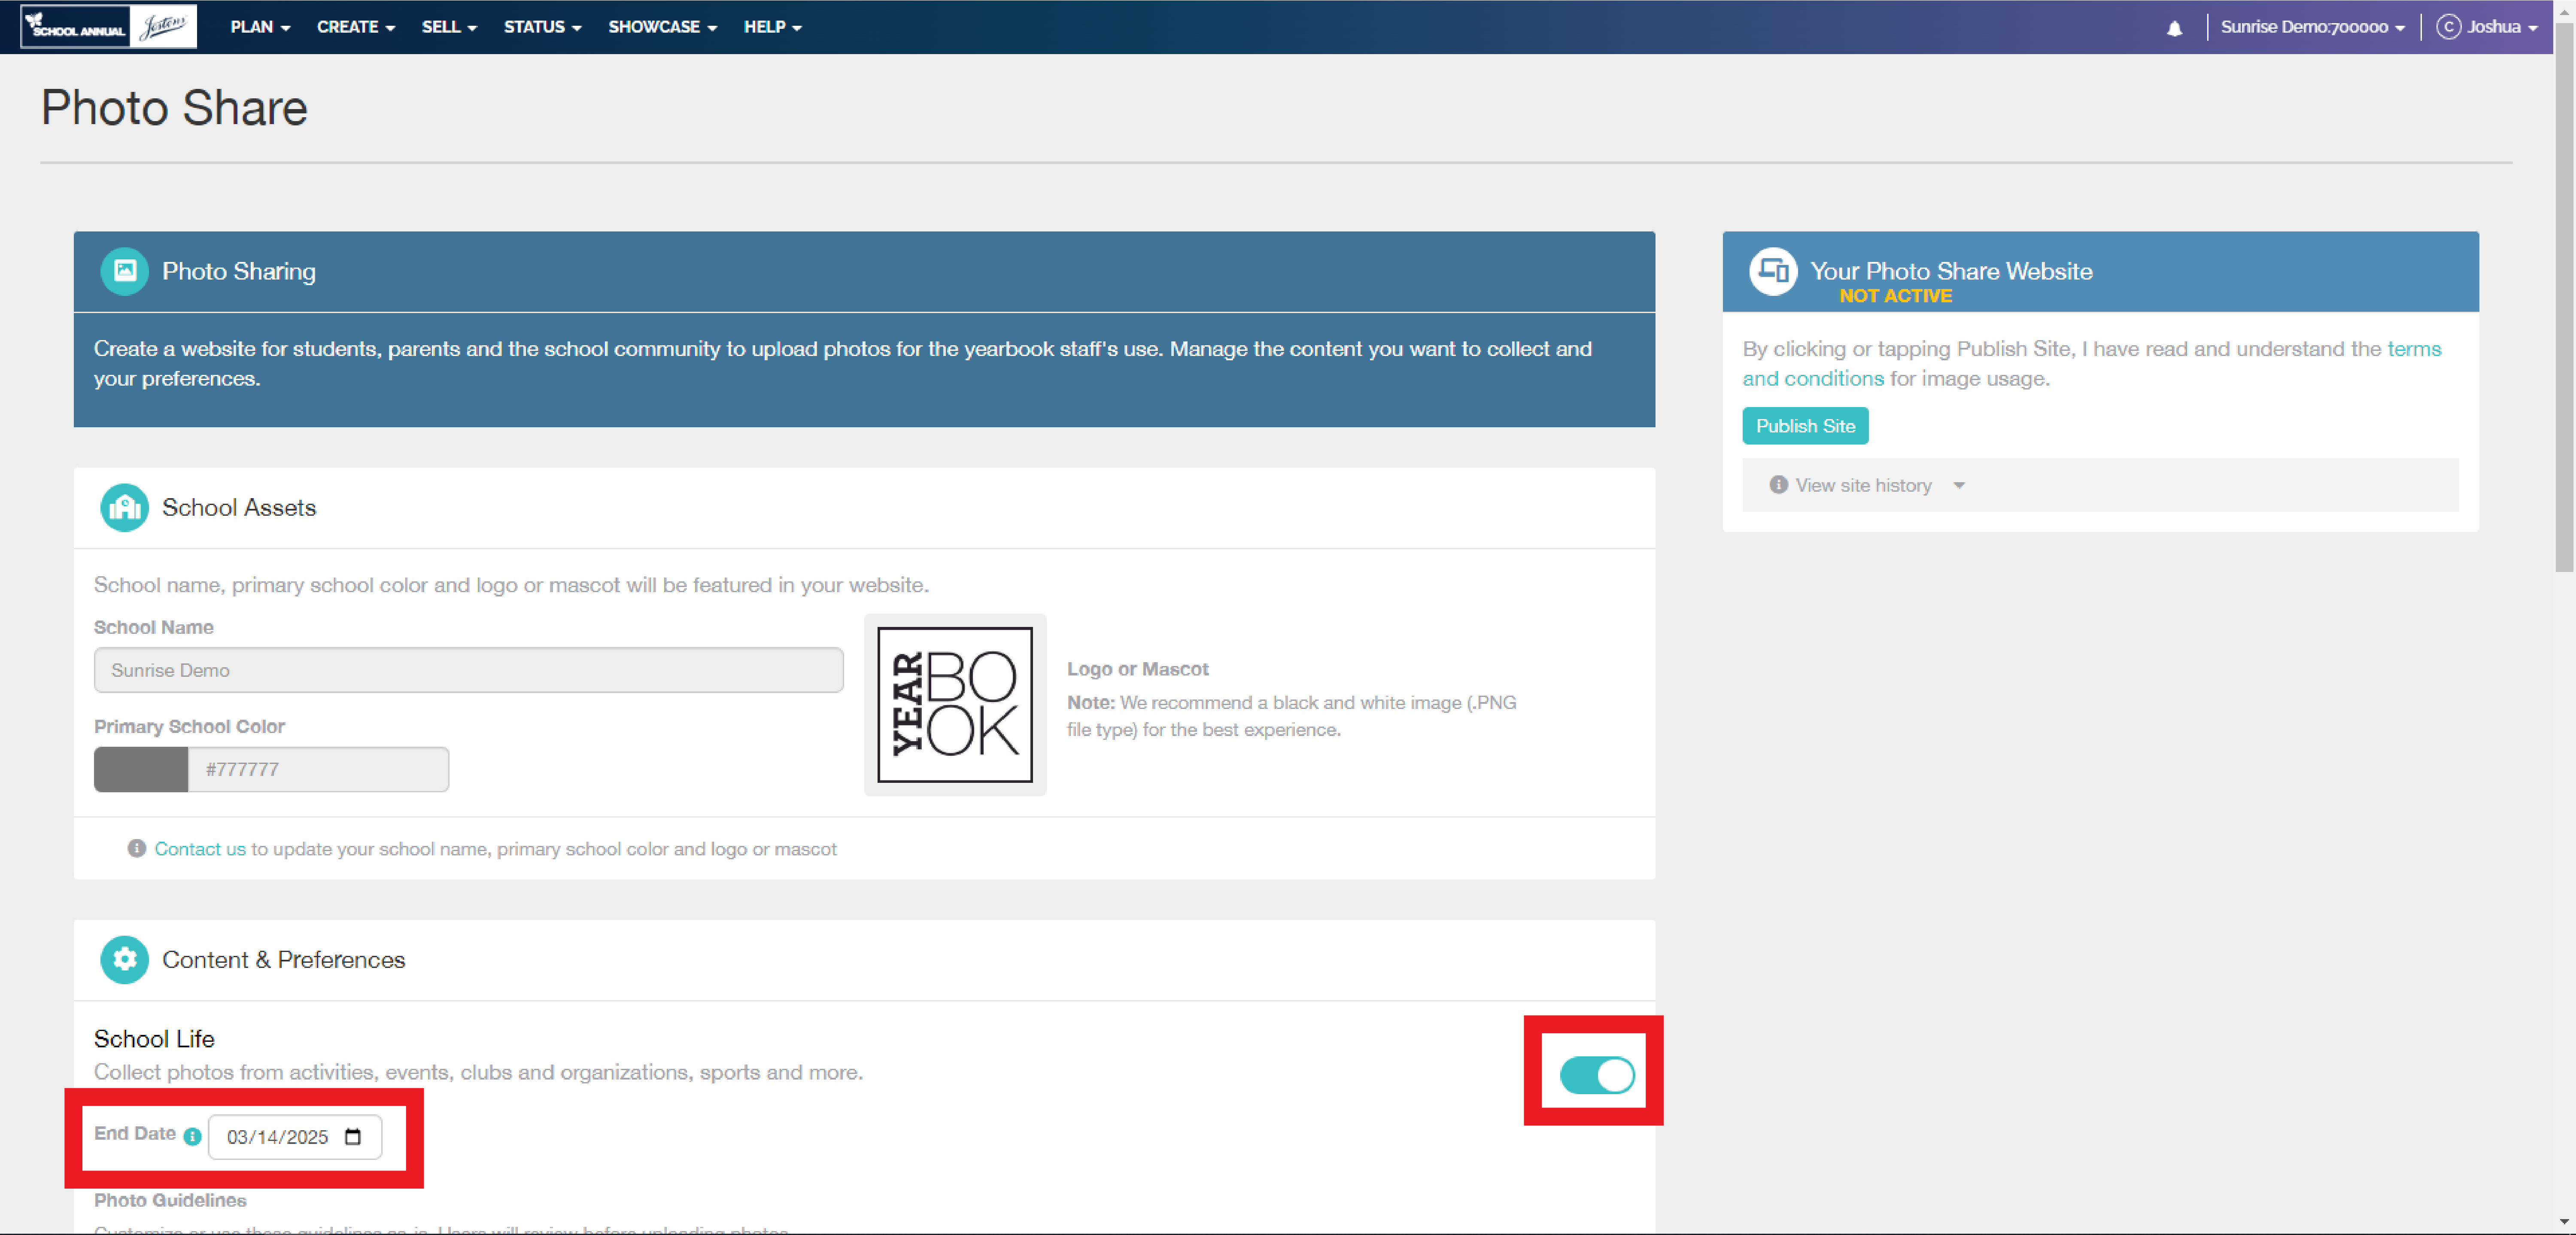Viewport: 2576px width, 1235px height.
Task: Click the End Date 03/14/2025 field
Action: coord(295,1137)
